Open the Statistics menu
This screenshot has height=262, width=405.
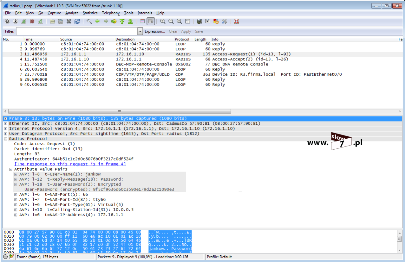point(90,13)
